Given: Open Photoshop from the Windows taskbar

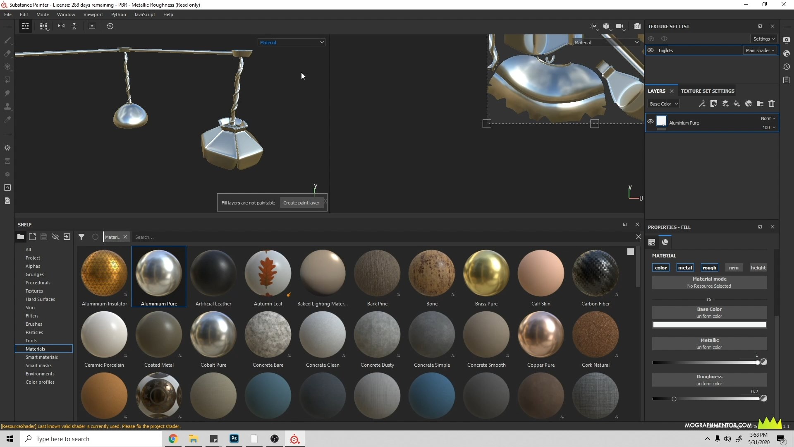Looking at the screenshot, I should click(234, 439).
